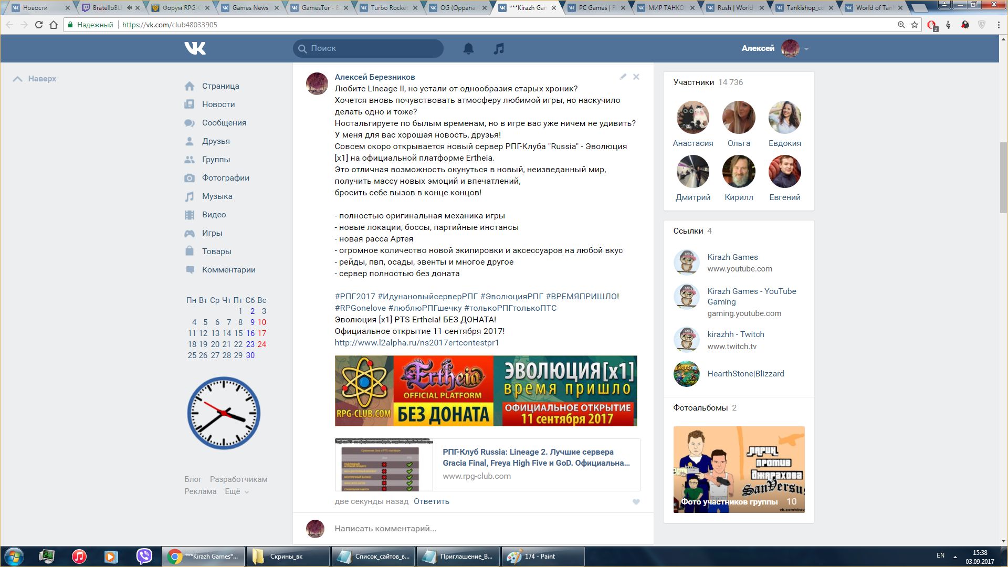Click Разработчикам footer link
Viewport: 1008px width, 567px height.
[238, 479]
